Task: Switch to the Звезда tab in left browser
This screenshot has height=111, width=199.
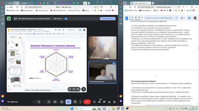Action: click(24, 3)
